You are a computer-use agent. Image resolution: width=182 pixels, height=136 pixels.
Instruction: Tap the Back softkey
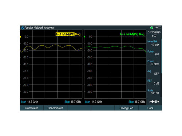(150, 108)
